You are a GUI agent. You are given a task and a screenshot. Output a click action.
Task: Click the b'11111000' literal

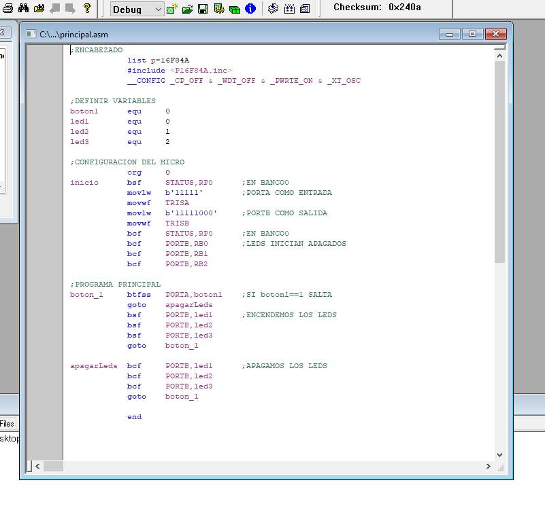[x=191, y=213]
